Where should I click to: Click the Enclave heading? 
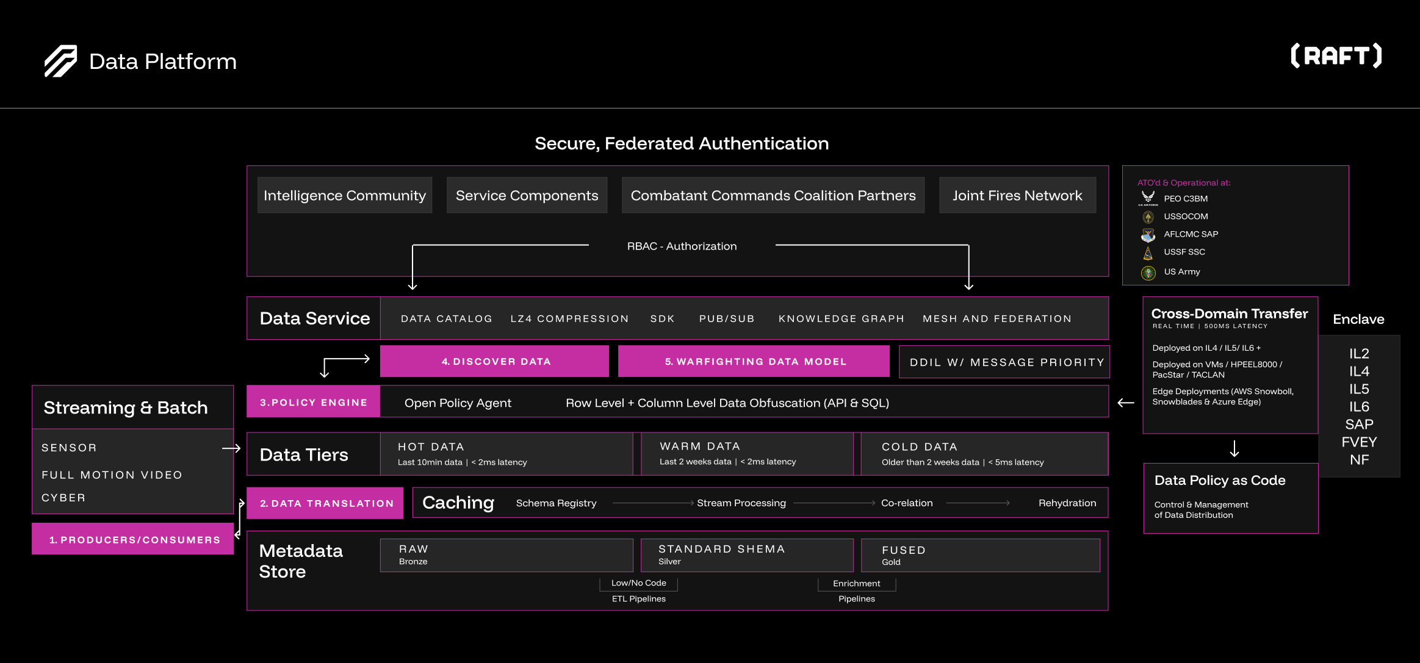click(x=1358, y=319)
